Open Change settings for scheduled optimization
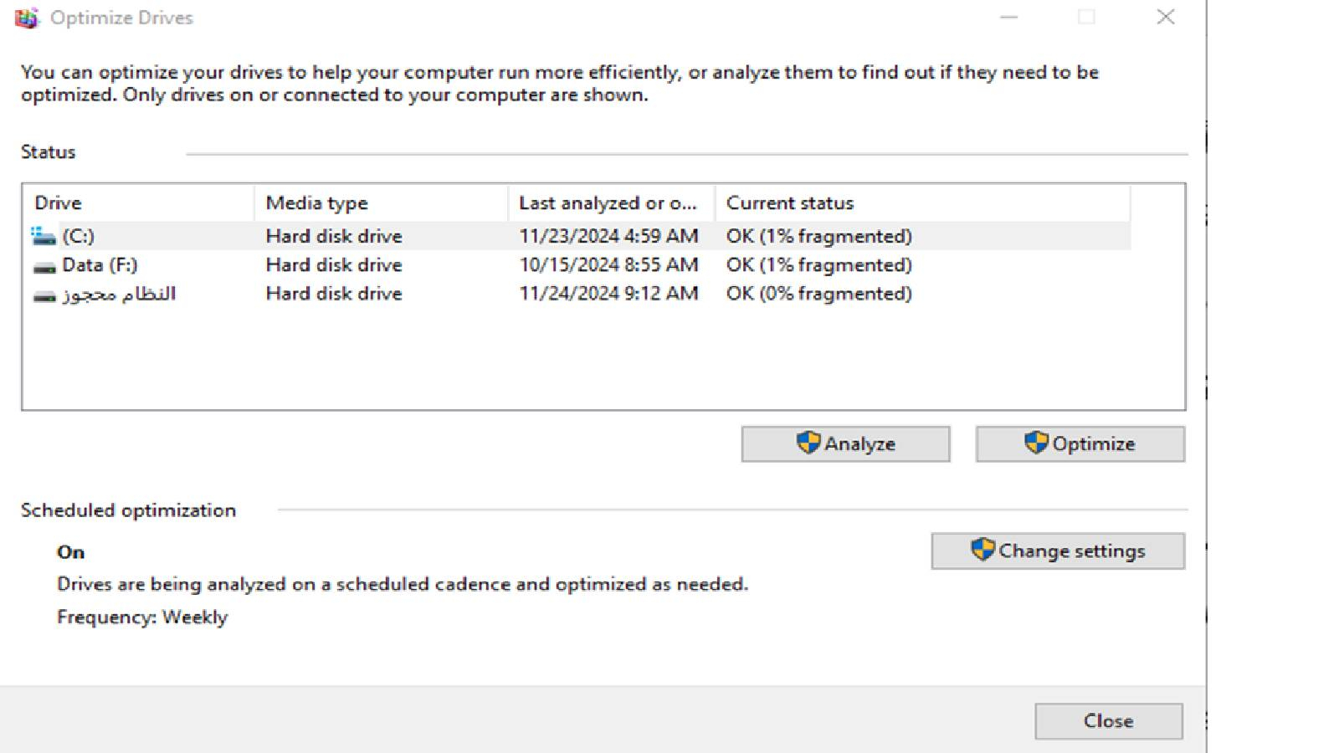This screenshot has height=753, width=1339. point(1058,551)
